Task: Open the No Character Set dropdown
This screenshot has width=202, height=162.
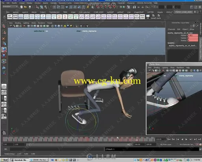Action: [186, 145]
